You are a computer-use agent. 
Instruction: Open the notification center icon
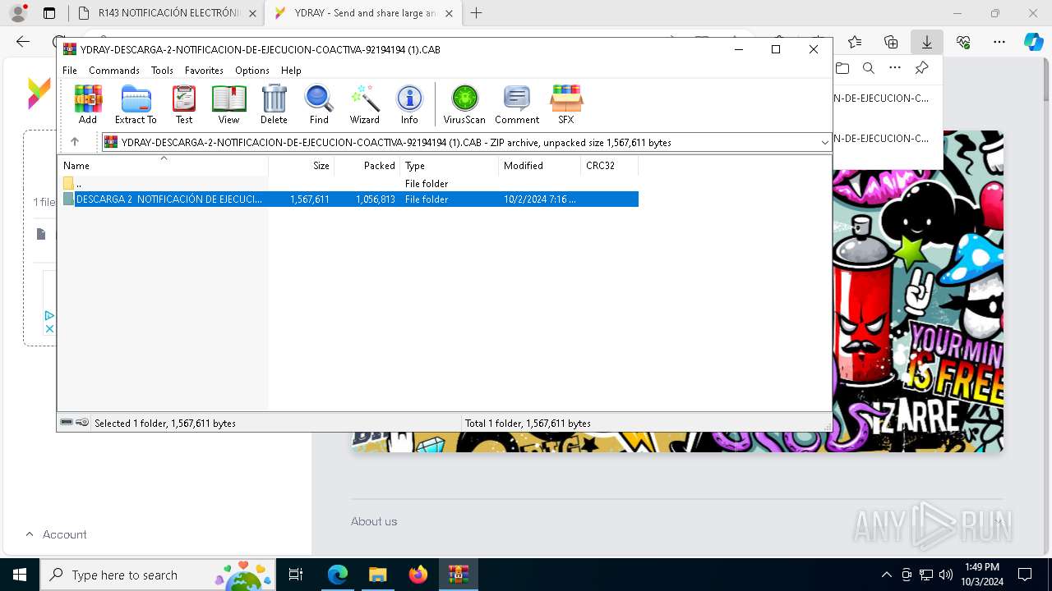point(1025,575)
